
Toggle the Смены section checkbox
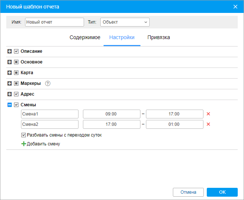click(x=16, y=105)
